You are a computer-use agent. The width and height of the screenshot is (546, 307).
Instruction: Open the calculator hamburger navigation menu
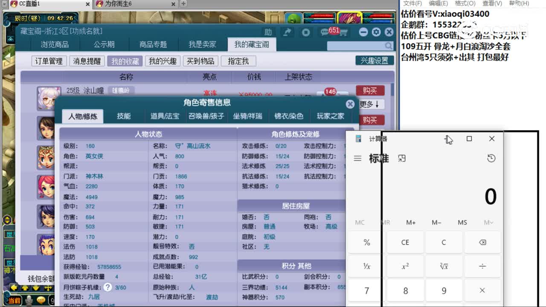pyautogui.click(x=357, y=158)
